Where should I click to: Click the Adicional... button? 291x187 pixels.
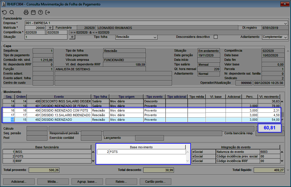pos(19,182)
